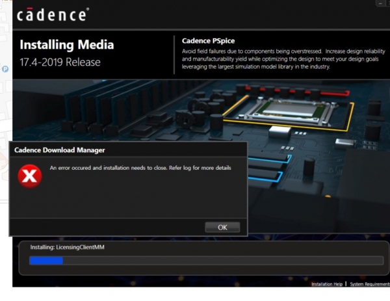
Task: Click the 'Installing Media' heading
Action: 67,45
